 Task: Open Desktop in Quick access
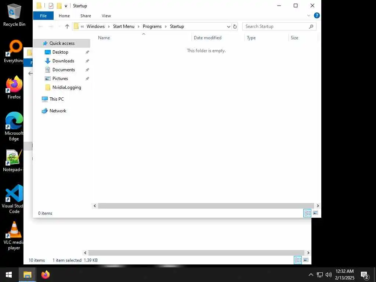click(60, 52)
